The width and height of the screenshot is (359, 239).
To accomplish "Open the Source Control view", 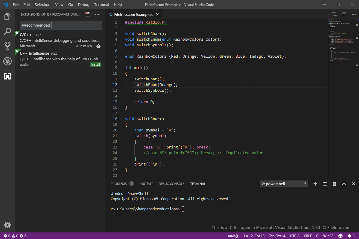I will point(7,46).
